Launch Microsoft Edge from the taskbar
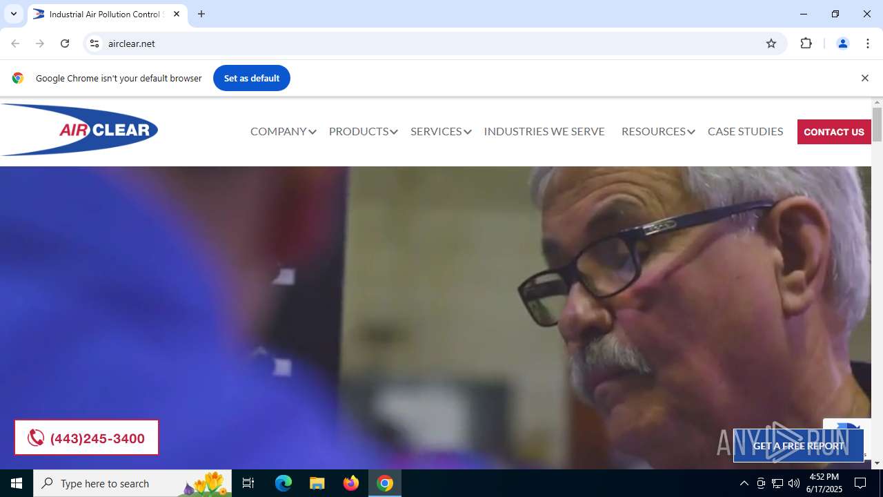Viewport: 883px width, 497px height. coord(284,483)
